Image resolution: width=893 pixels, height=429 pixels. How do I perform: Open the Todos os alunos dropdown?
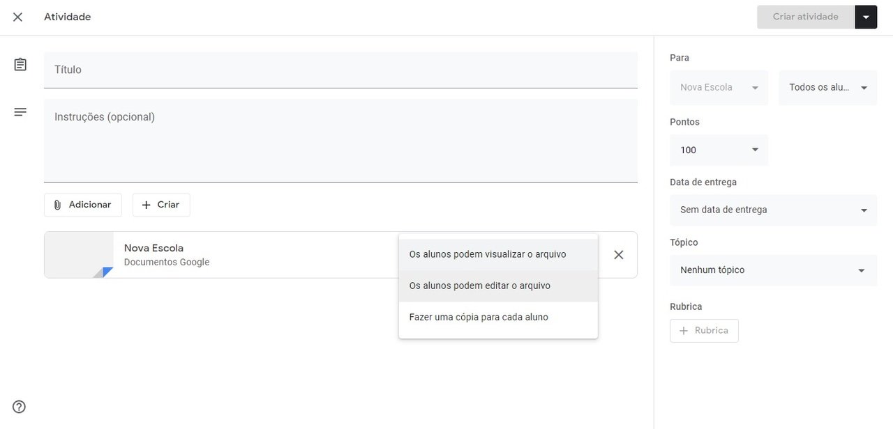tap(827, 88)
